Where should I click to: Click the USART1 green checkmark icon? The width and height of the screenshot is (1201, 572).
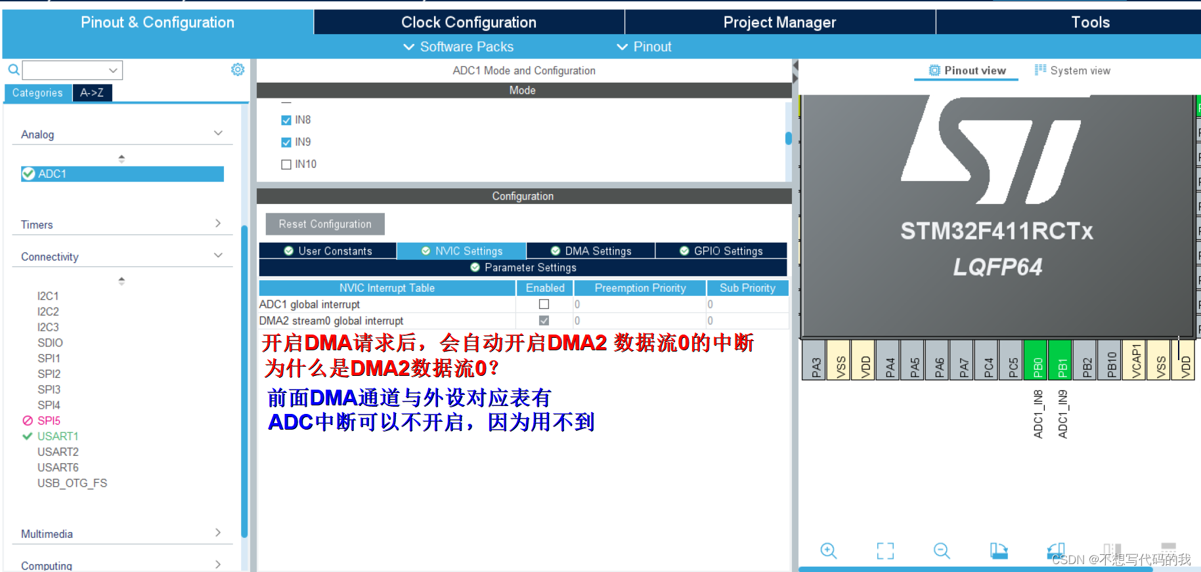[x=28, y=436]
